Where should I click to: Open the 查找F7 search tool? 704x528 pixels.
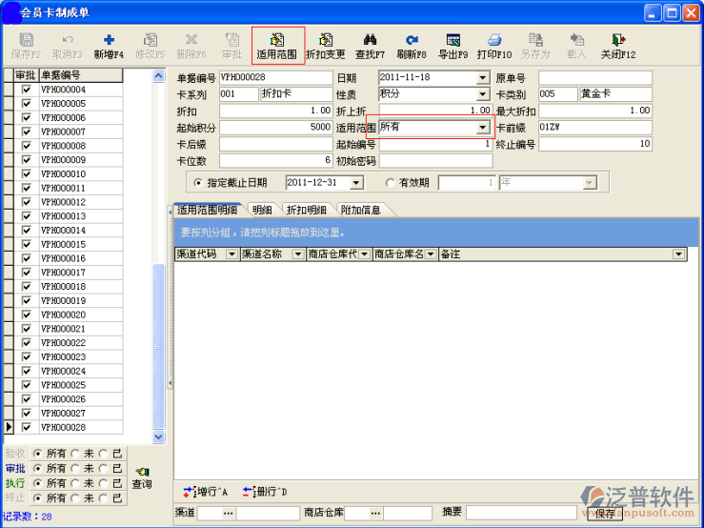click(x=370, y=42)
